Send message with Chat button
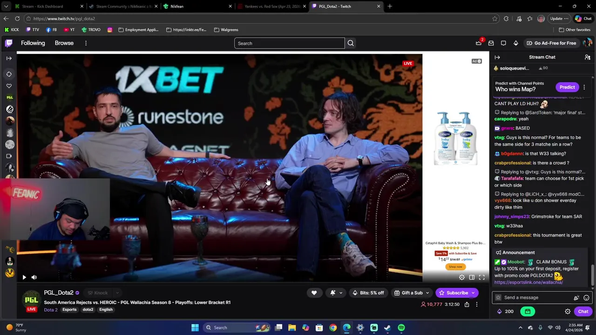This screenshot has height=335, width=596. tap(583, 311)
